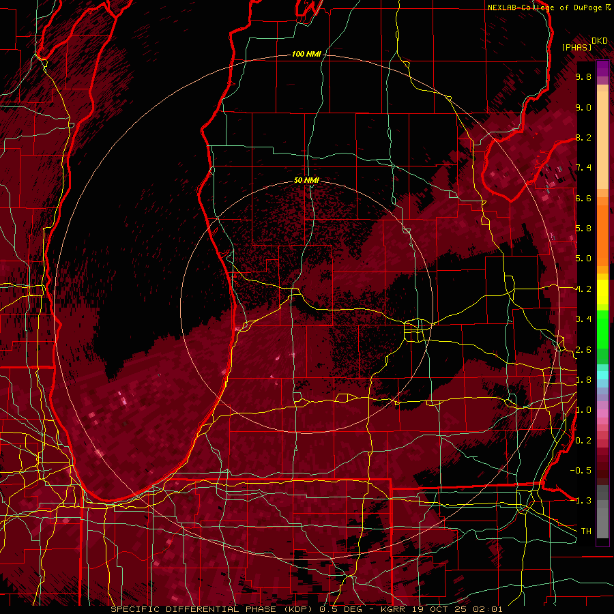Screen dimensions: 614x614
Task: Pick the pink swatch in the legend bar
Action: (x=602, y=413)
